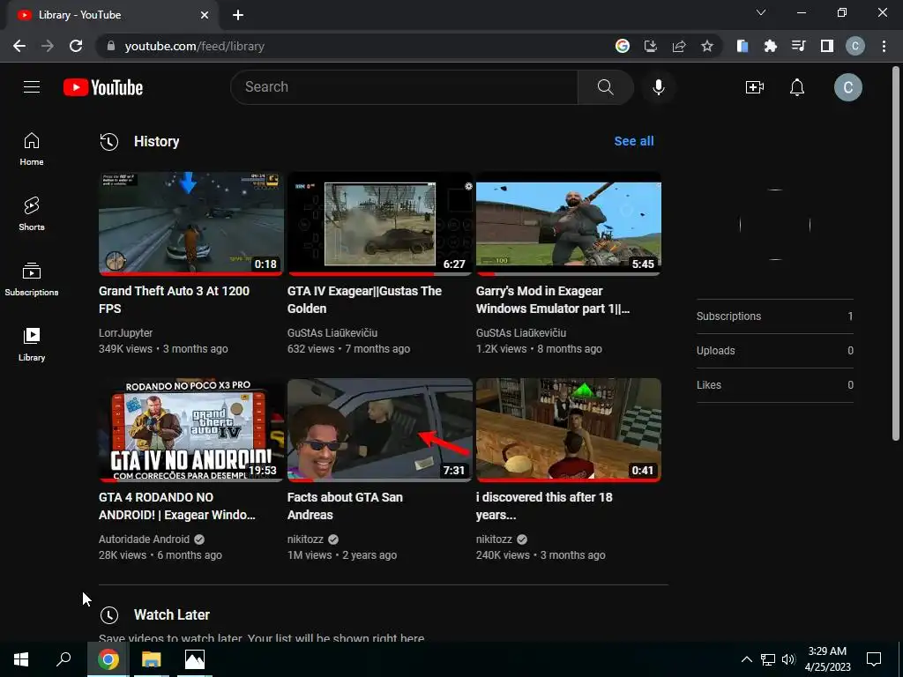Show hidden system tray icons
Image resolution: width=903 pixels, height=677 pixels.
[x=746, y=659]
